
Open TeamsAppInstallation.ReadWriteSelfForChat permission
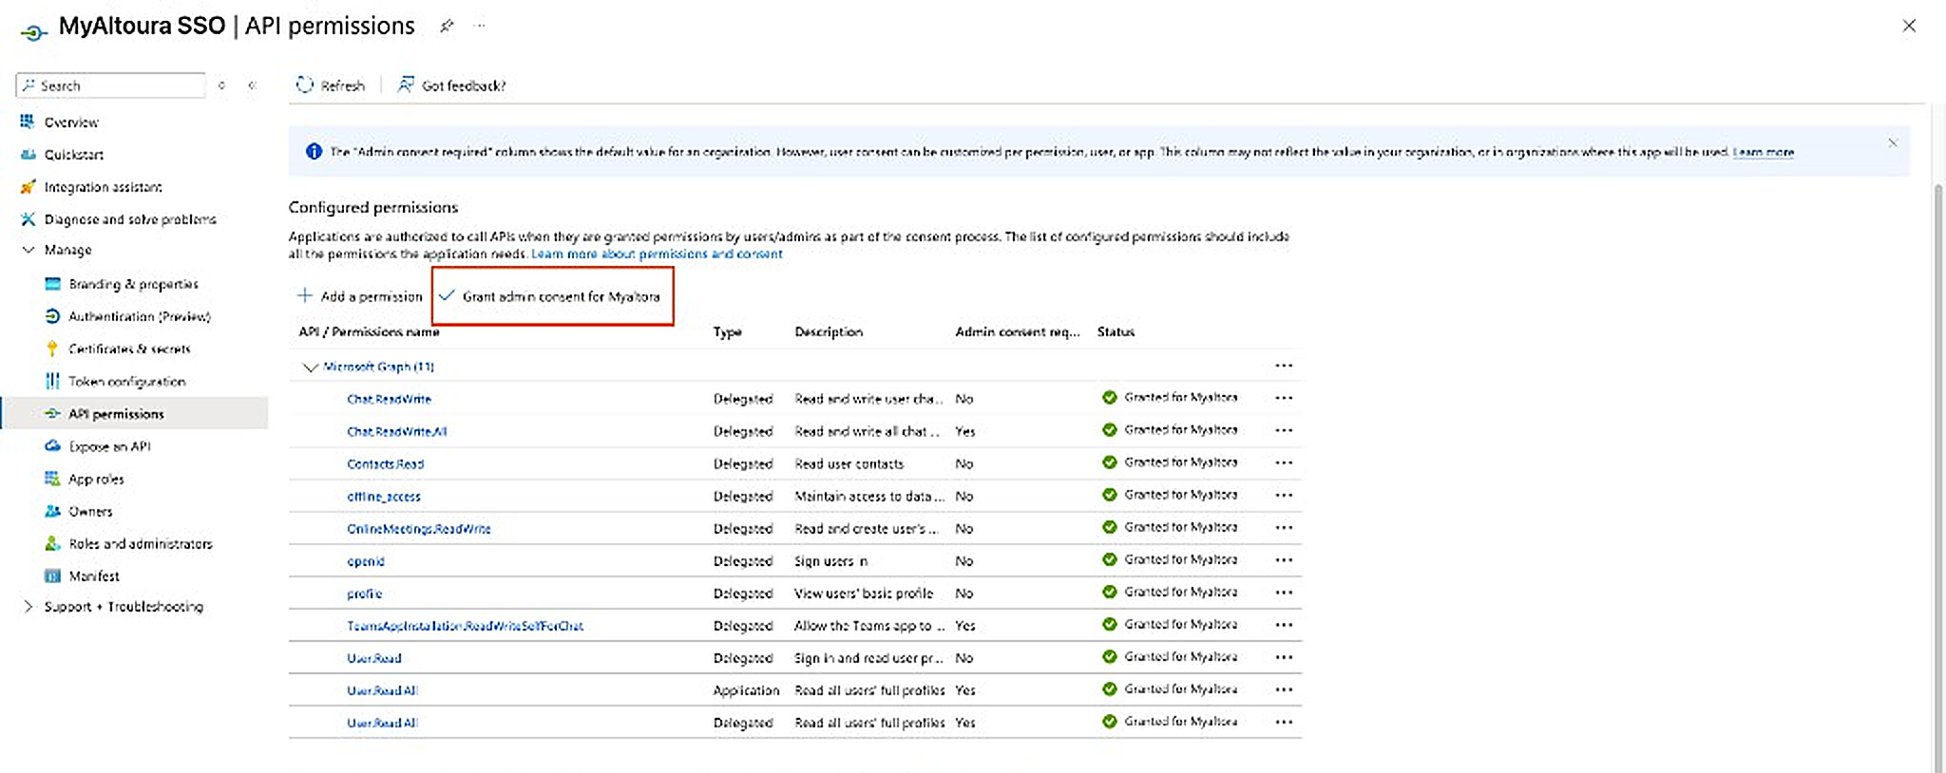pos(466,626)
